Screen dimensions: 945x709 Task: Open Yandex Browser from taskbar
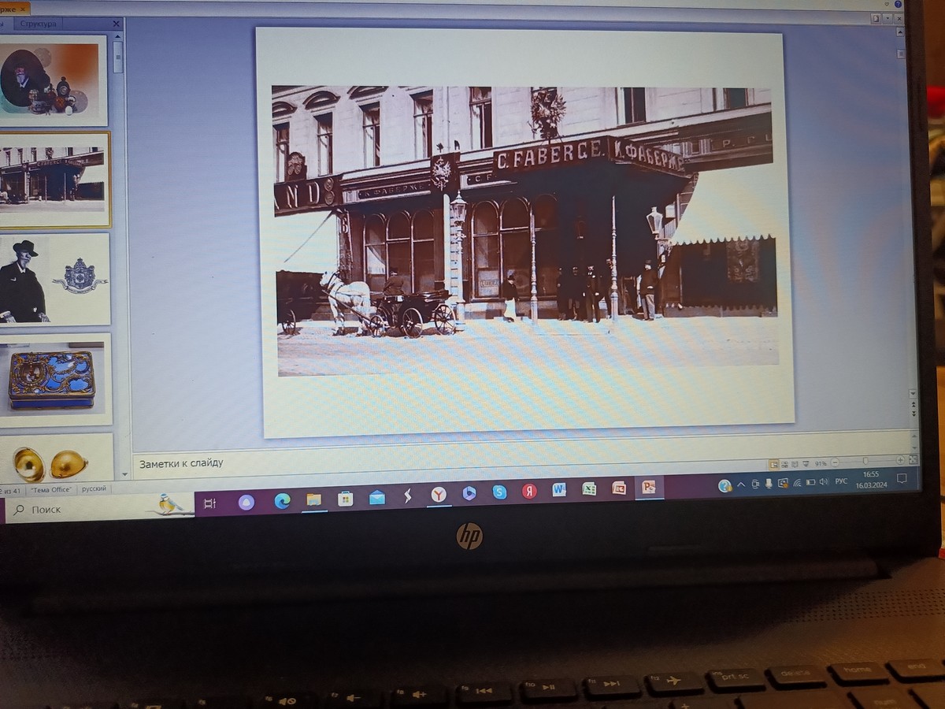[x=438, y=494]
